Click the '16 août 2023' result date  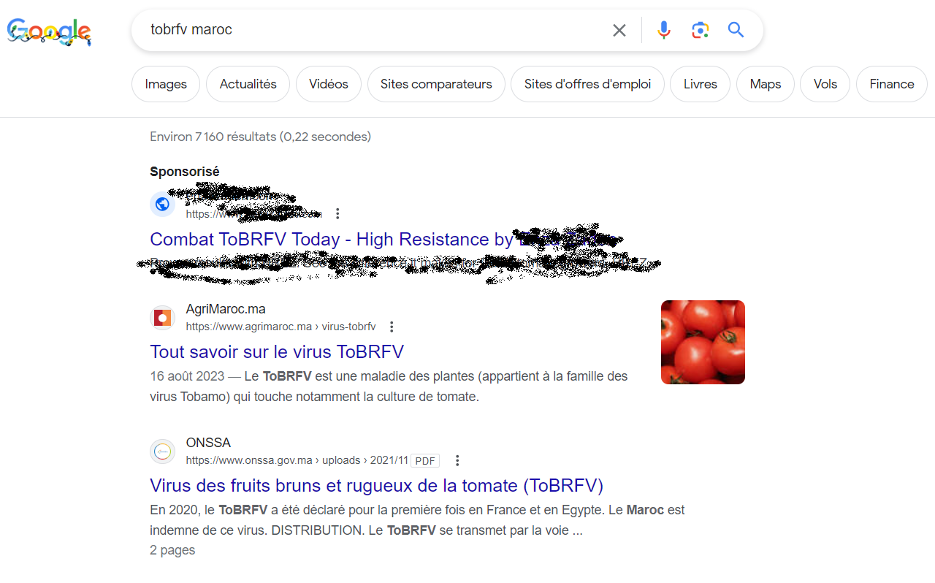[x=187, y=376]
